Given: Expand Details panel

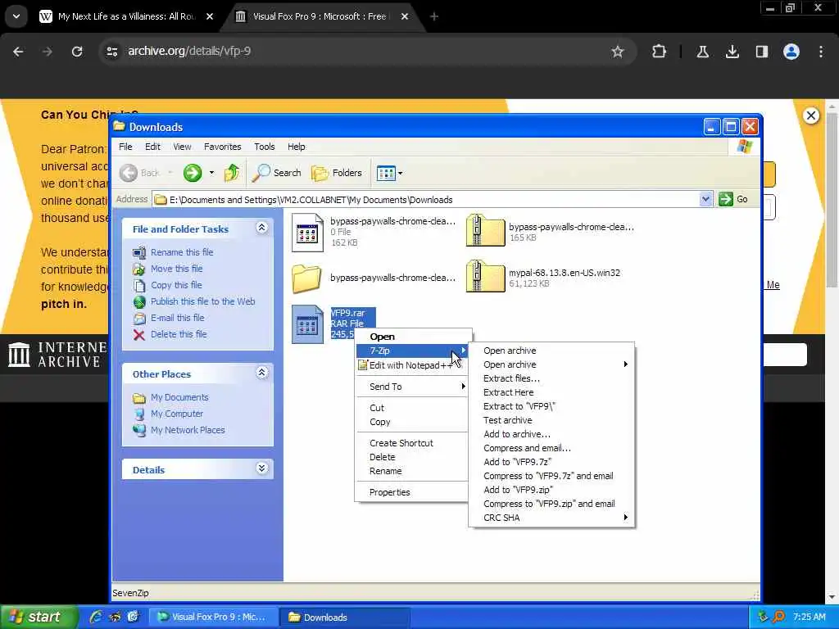Looking at the screenshot, I should 261,468.
